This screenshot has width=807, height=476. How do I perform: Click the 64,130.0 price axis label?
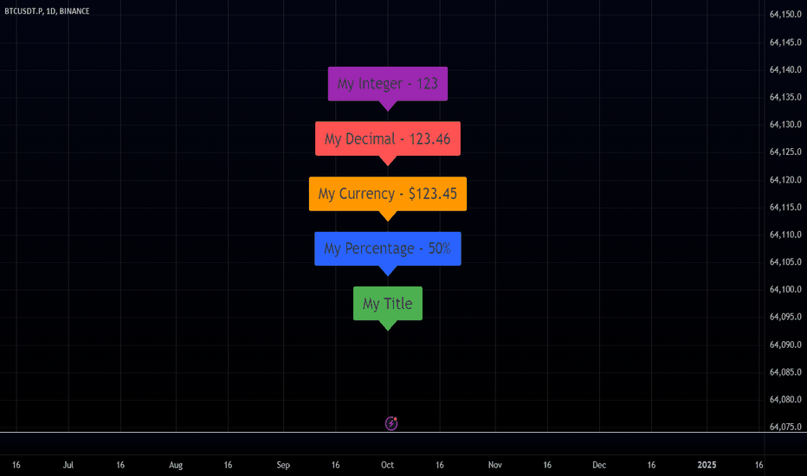785,125
